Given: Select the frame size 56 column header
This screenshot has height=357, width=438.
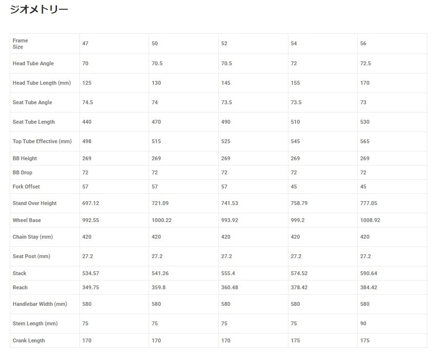Looking at the screenshot, I should 363,44.
